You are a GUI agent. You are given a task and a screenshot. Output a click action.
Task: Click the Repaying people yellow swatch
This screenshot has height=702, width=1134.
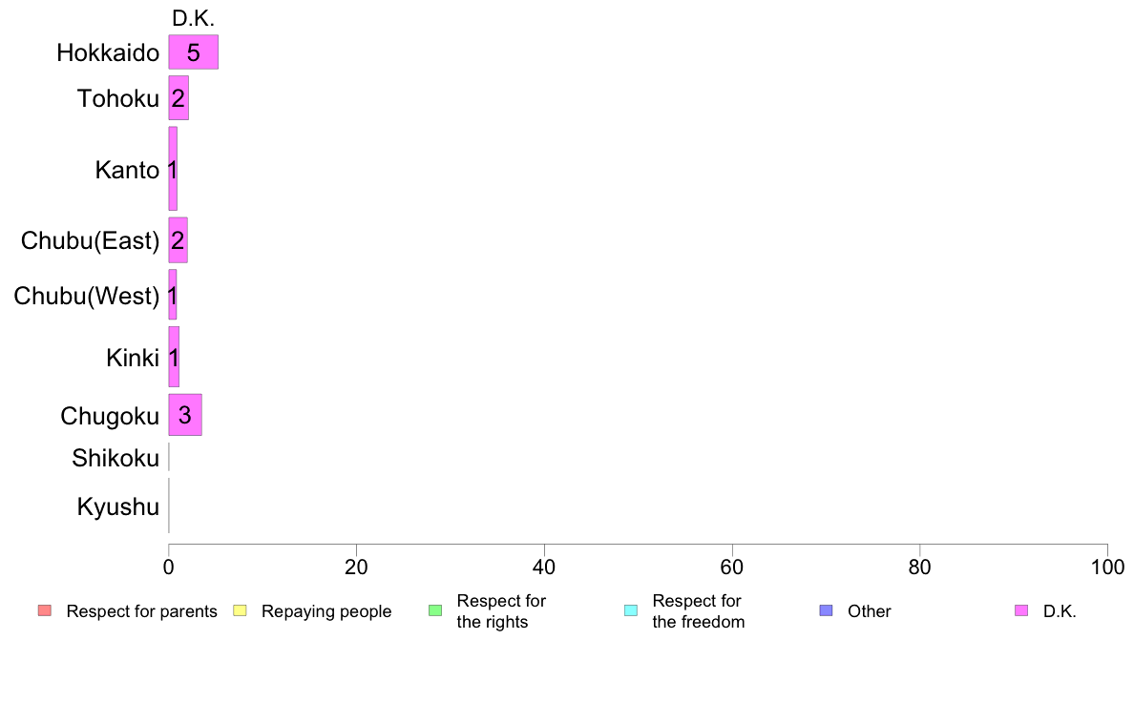(241, 610)
